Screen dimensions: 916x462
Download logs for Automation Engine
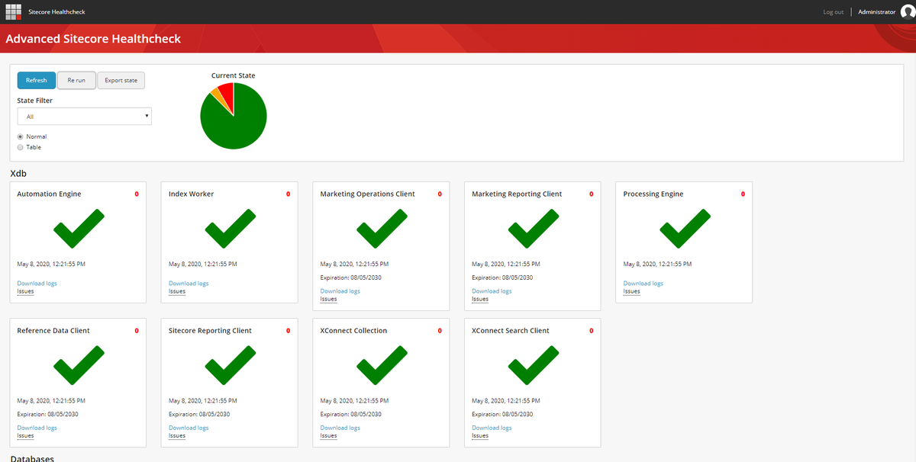pos(37,284)
